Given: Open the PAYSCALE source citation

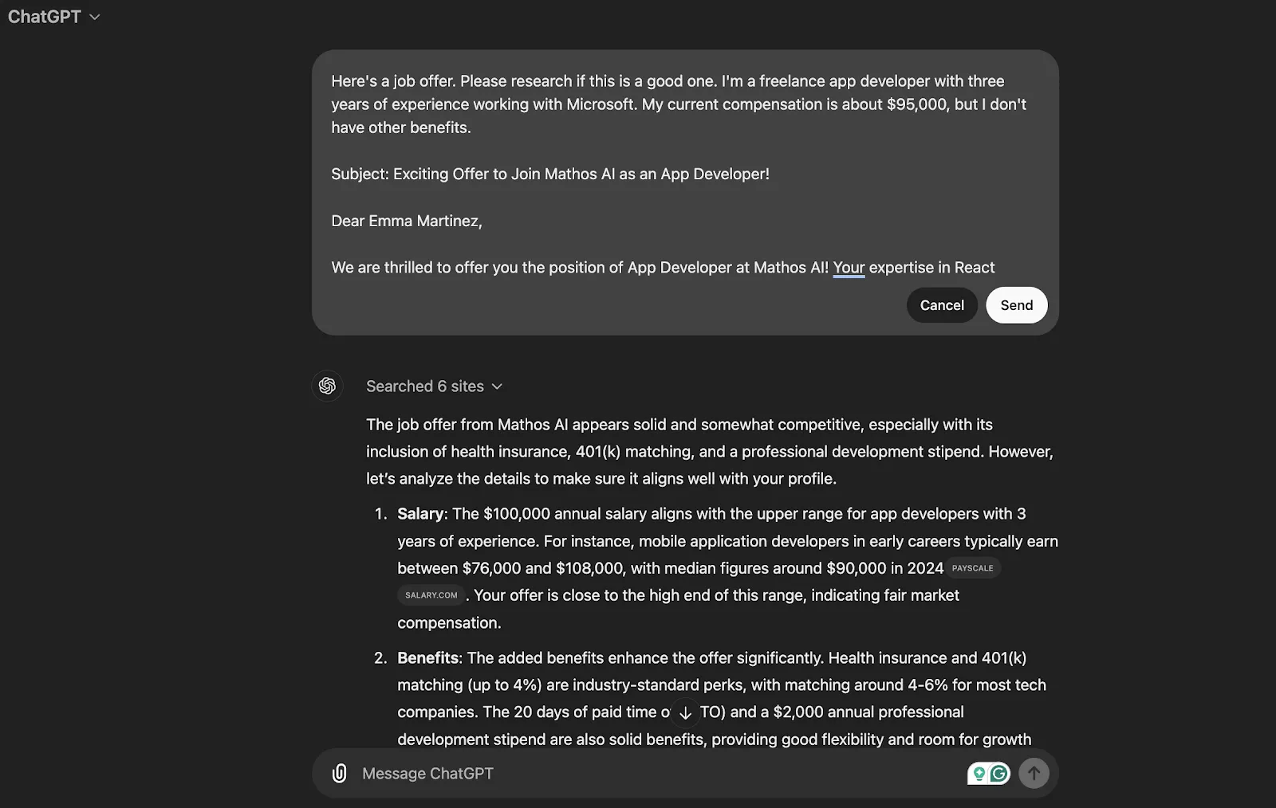Looking at the screenshot, I should point(973,568).
